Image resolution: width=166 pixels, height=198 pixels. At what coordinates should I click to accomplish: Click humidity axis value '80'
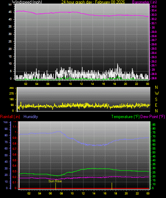click(6, 135)
